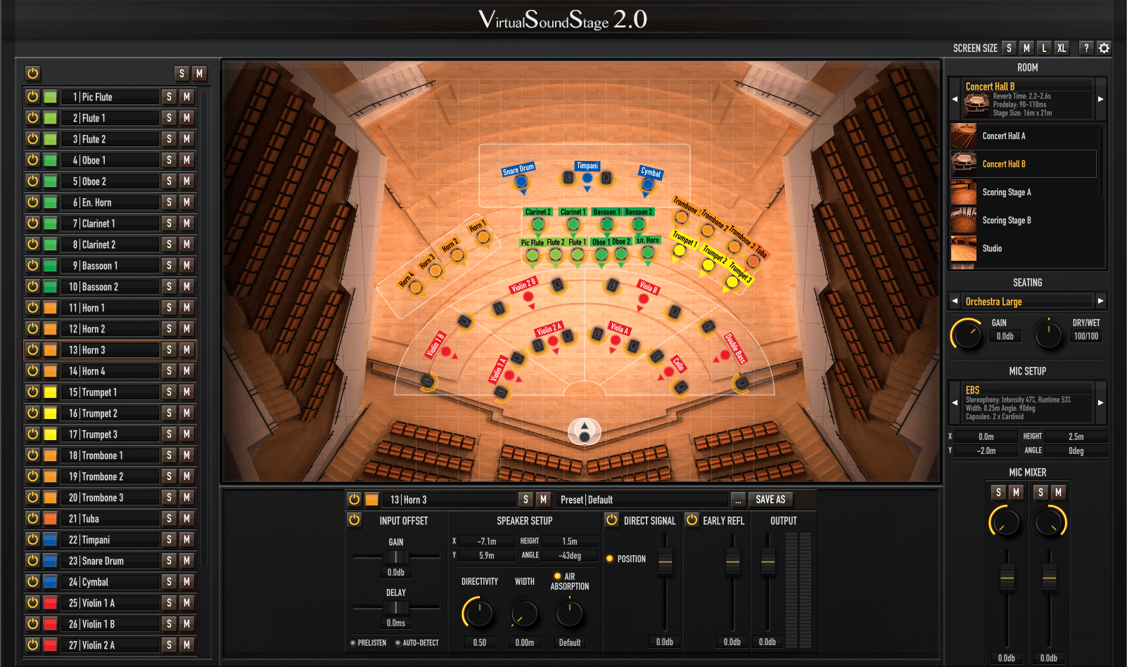Select the microphone position icon on stage
The height and width of the screenshot is (667, 1127).
pyautogui.click(x=584, y=432)
